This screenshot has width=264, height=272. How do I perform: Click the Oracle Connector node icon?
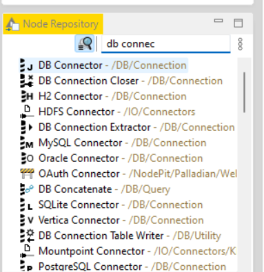(x=27, y=158)
